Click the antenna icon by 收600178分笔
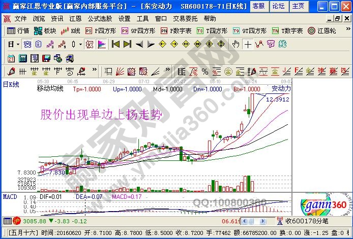This screenshot has height=239, width=353. tap(280, 221)
